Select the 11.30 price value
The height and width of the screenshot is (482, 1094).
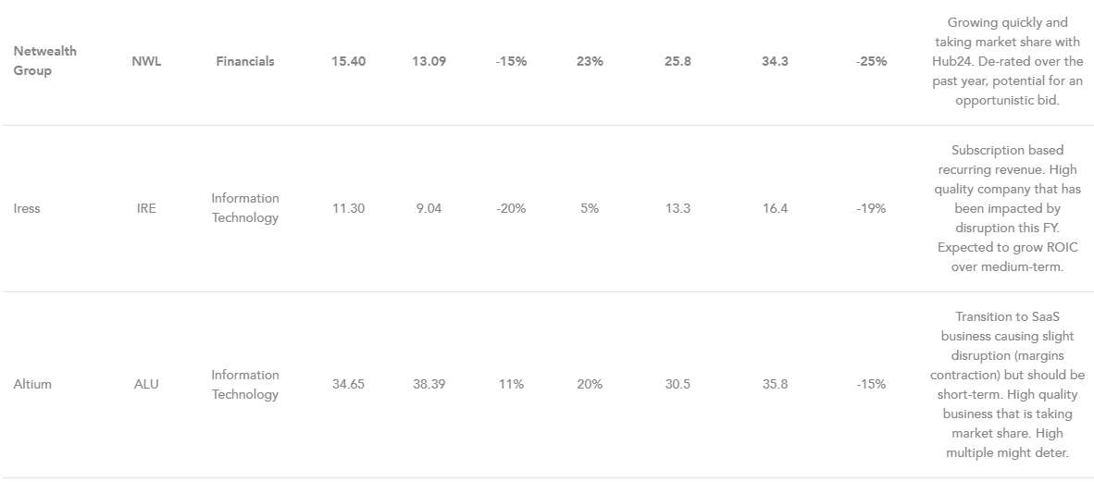(x=349, y=208)
